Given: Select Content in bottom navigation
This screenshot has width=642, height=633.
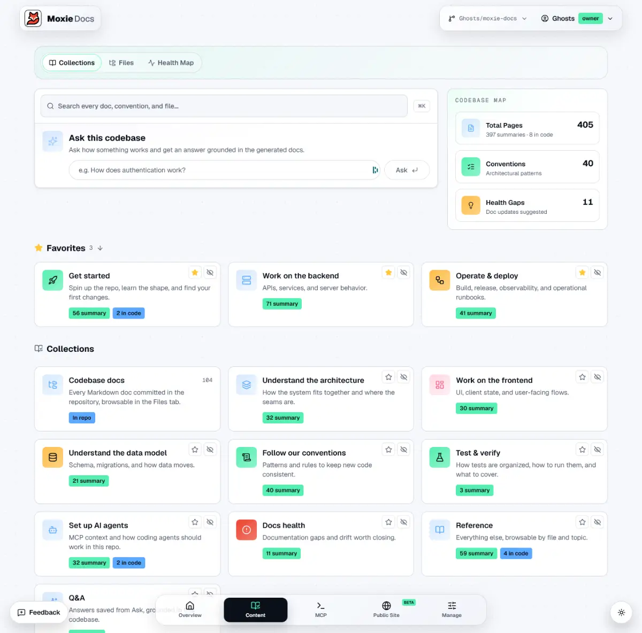Looking at the screenshot, I should pyautogui.click(x=256, y=609).
